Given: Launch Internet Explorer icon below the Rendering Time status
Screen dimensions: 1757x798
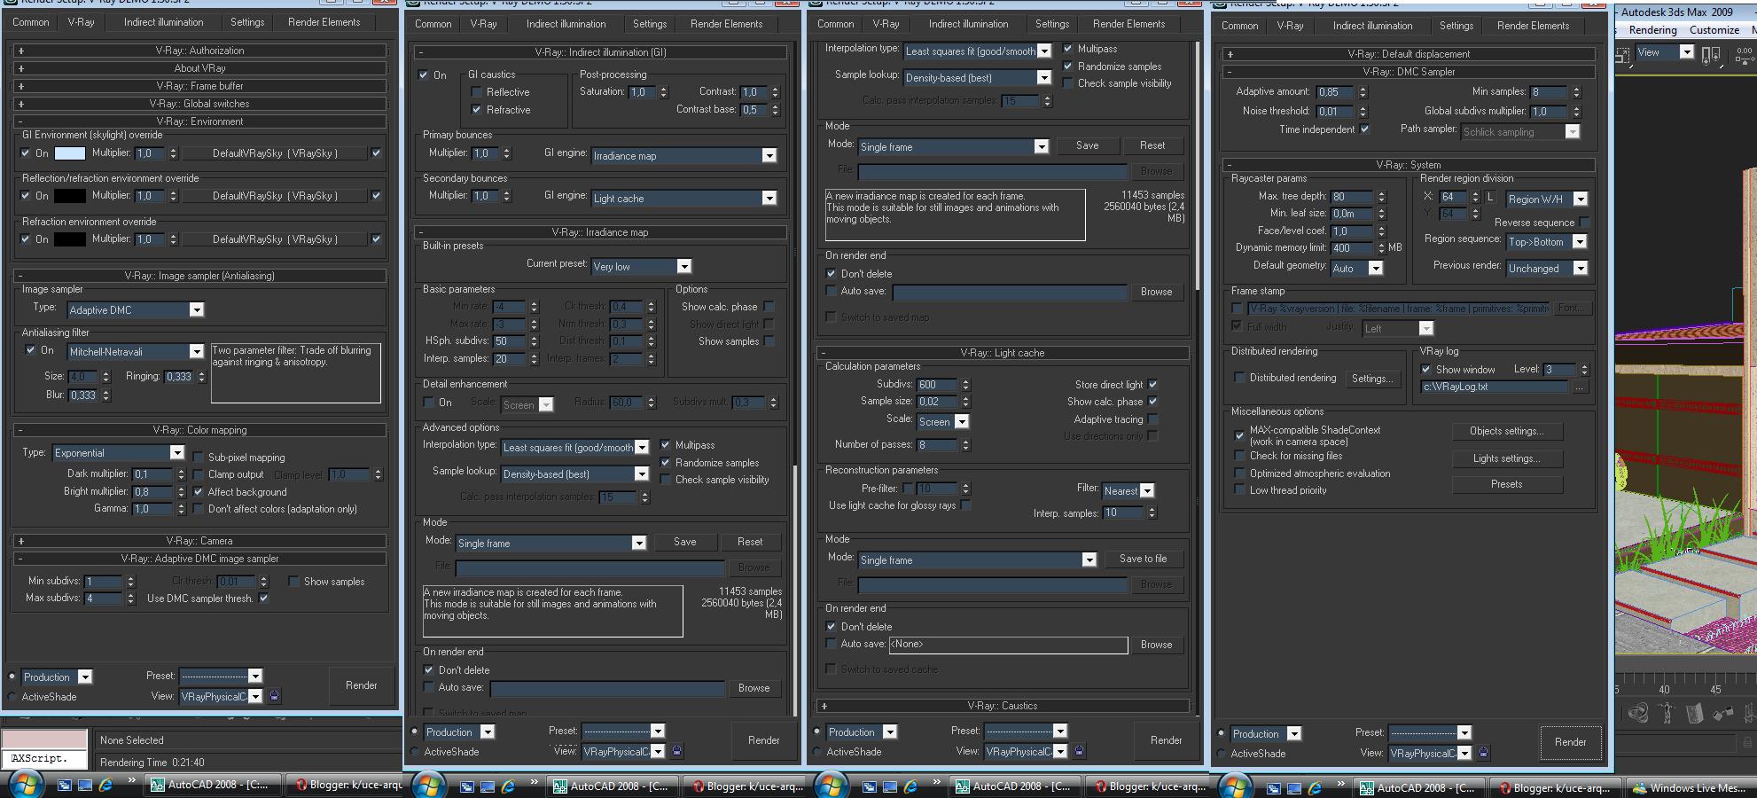Looking at the screenshot, I should point(105,785).
